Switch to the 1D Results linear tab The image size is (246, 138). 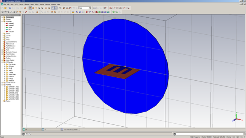(70, 130)
